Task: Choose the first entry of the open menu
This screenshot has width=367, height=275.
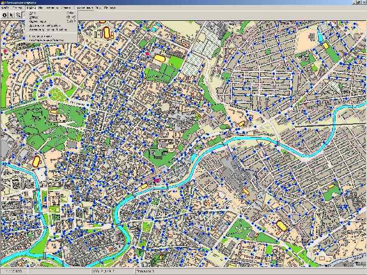Action: coord(51,13)
